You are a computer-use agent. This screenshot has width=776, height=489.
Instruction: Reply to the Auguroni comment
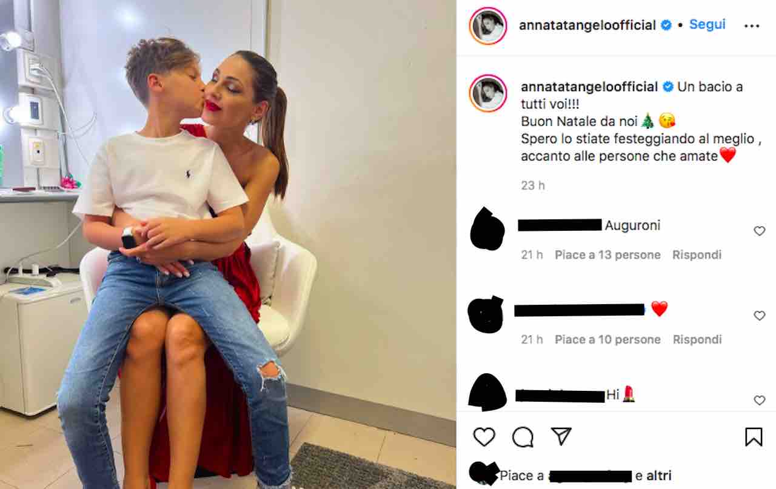pyautogui.click(x=697, y=255)
